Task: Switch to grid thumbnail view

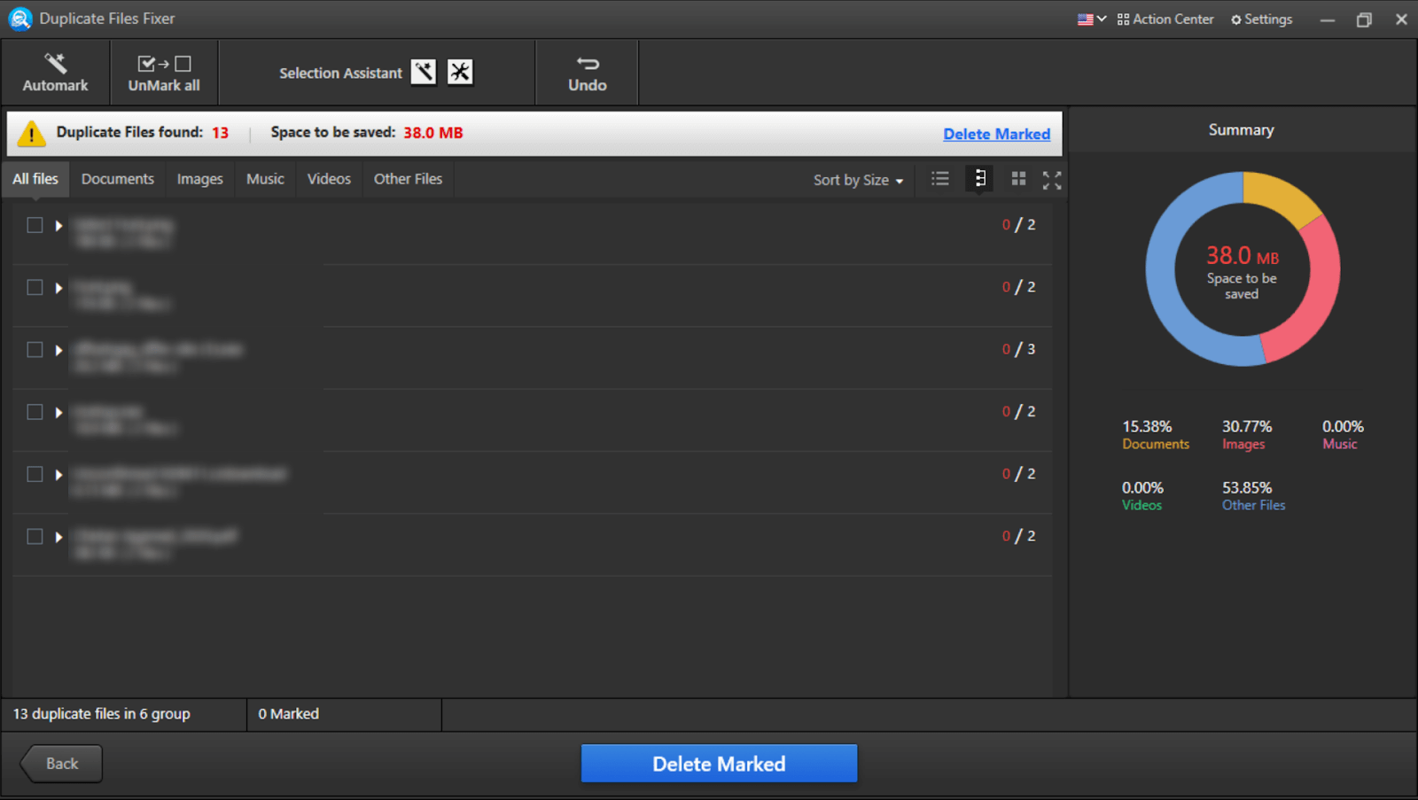Action: pyautogui.click(x=1018, y=179)
